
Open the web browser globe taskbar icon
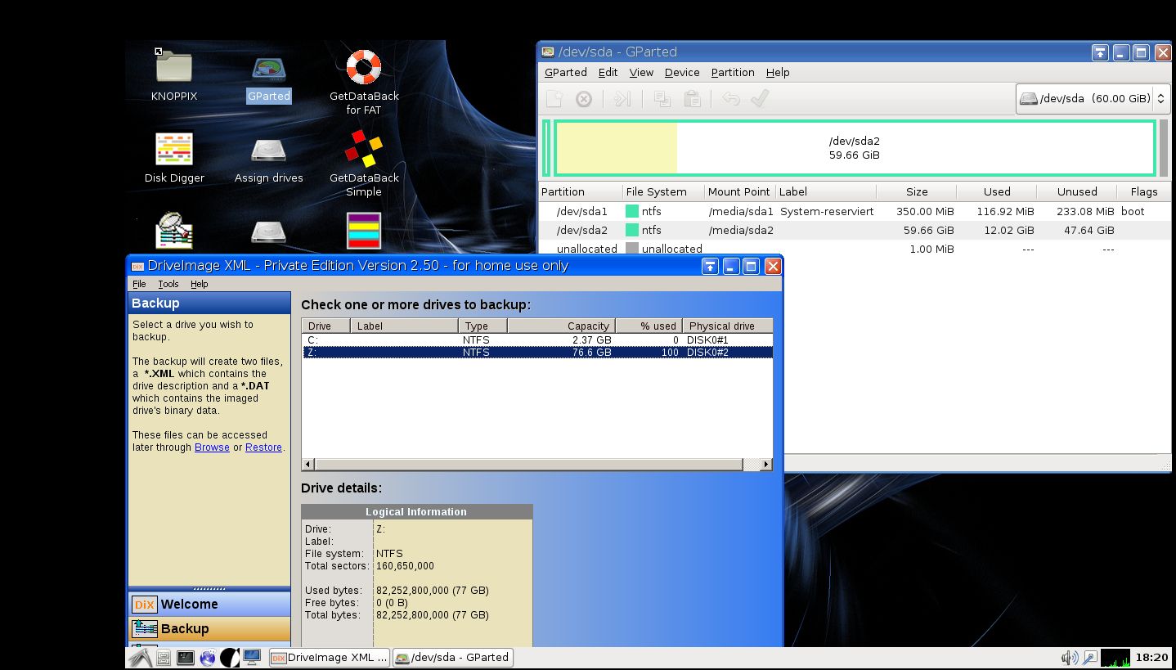tap(208, 657)
